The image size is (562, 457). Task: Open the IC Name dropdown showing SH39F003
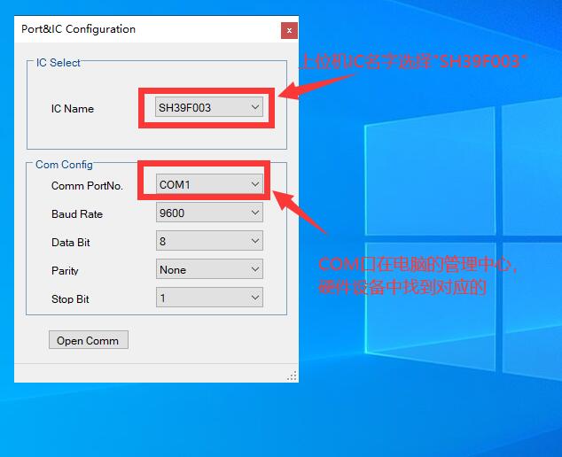tap(209, 107)
